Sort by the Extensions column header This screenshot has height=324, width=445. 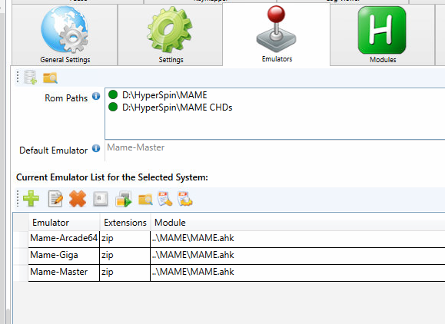point(125,223)
